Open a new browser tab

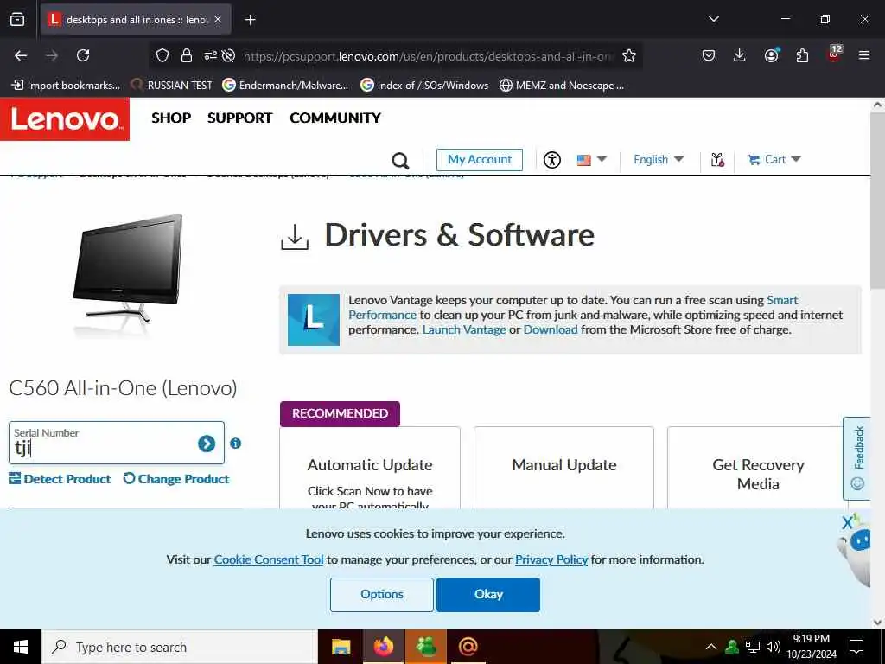(x=250, y=20)
